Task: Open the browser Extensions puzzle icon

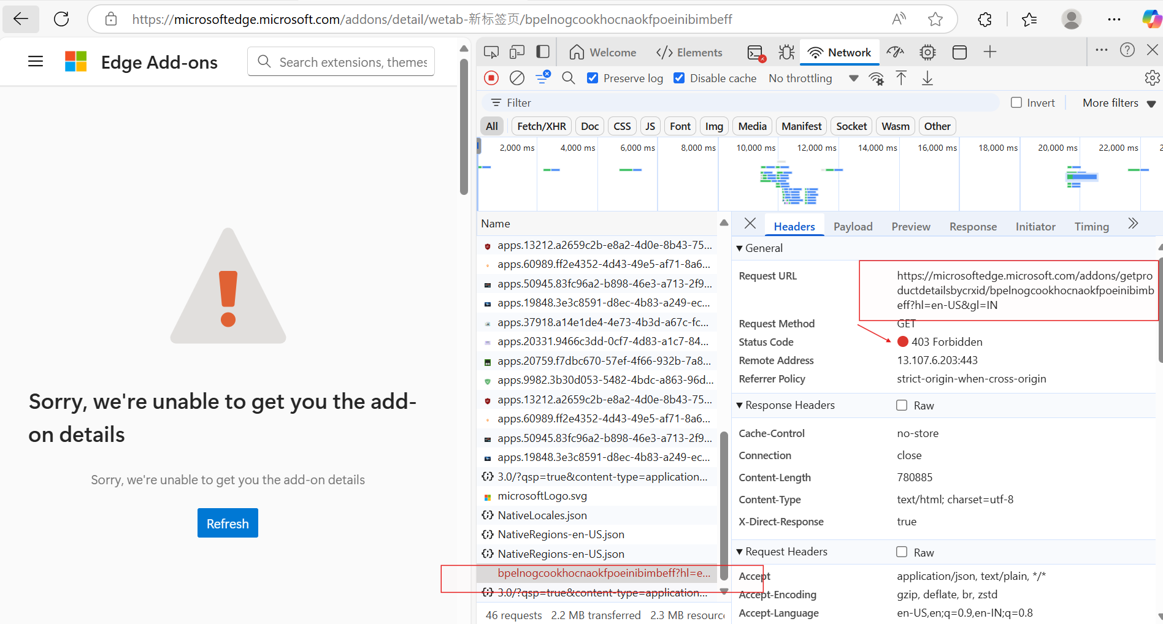Action: (x=985, y=19)
